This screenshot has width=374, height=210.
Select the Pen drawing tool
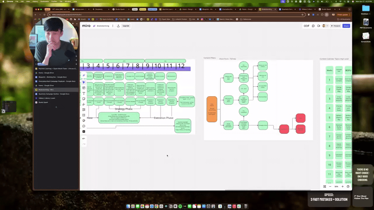tap(84, 104)
